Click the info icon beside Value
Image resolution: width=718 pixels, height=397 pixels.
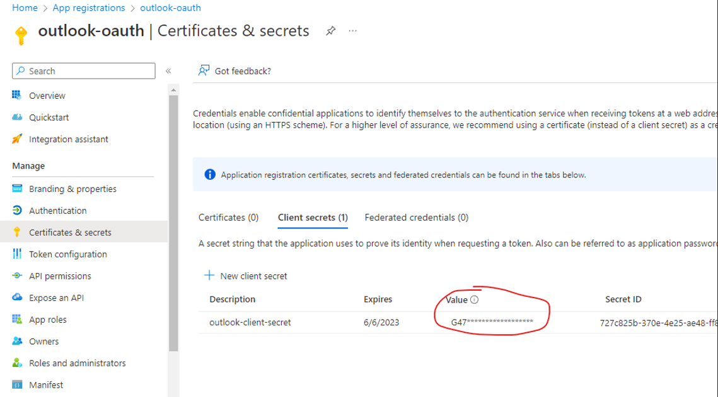[475, 299]
